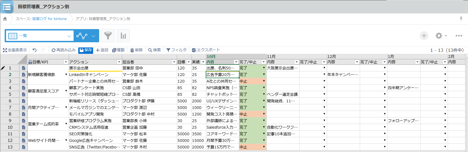Viewport: 468px width, 152px height.
Task: Open row 13 中止 status dropdown
Action: pos(264,147)
